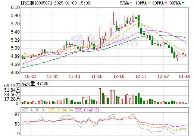This screenshot has width=194, height=136.
Task: Click the 53 RSI axis label
Action: (x=17, y=124)
